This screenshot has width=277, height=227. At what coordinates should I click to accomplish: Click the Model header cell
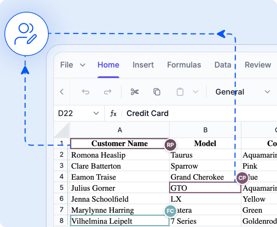coord(205,143)
